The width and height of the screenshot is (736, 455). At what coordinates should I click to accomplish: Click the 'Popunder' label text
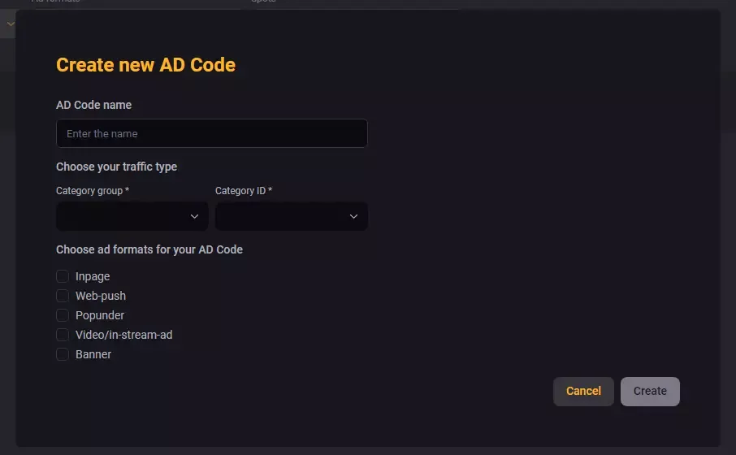point(100,315)
